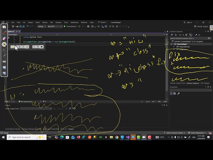Image resolution: width=213 pixels, height=160 pixels.
Task: Open the Edit menu
Action: coord(13,22)
